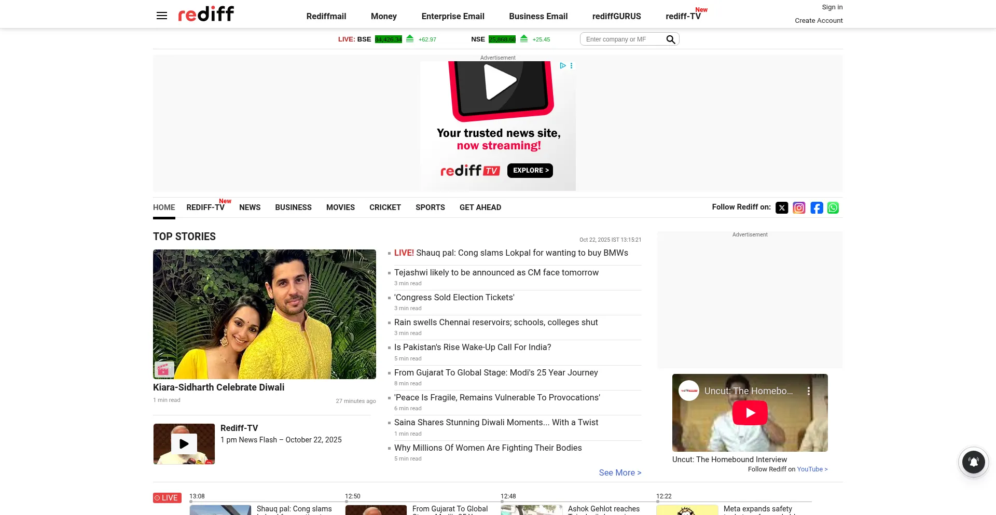Screen dimensions: 996x515
Task: Play the 1 pm News Flash video
Action: [x=184, y=444]
